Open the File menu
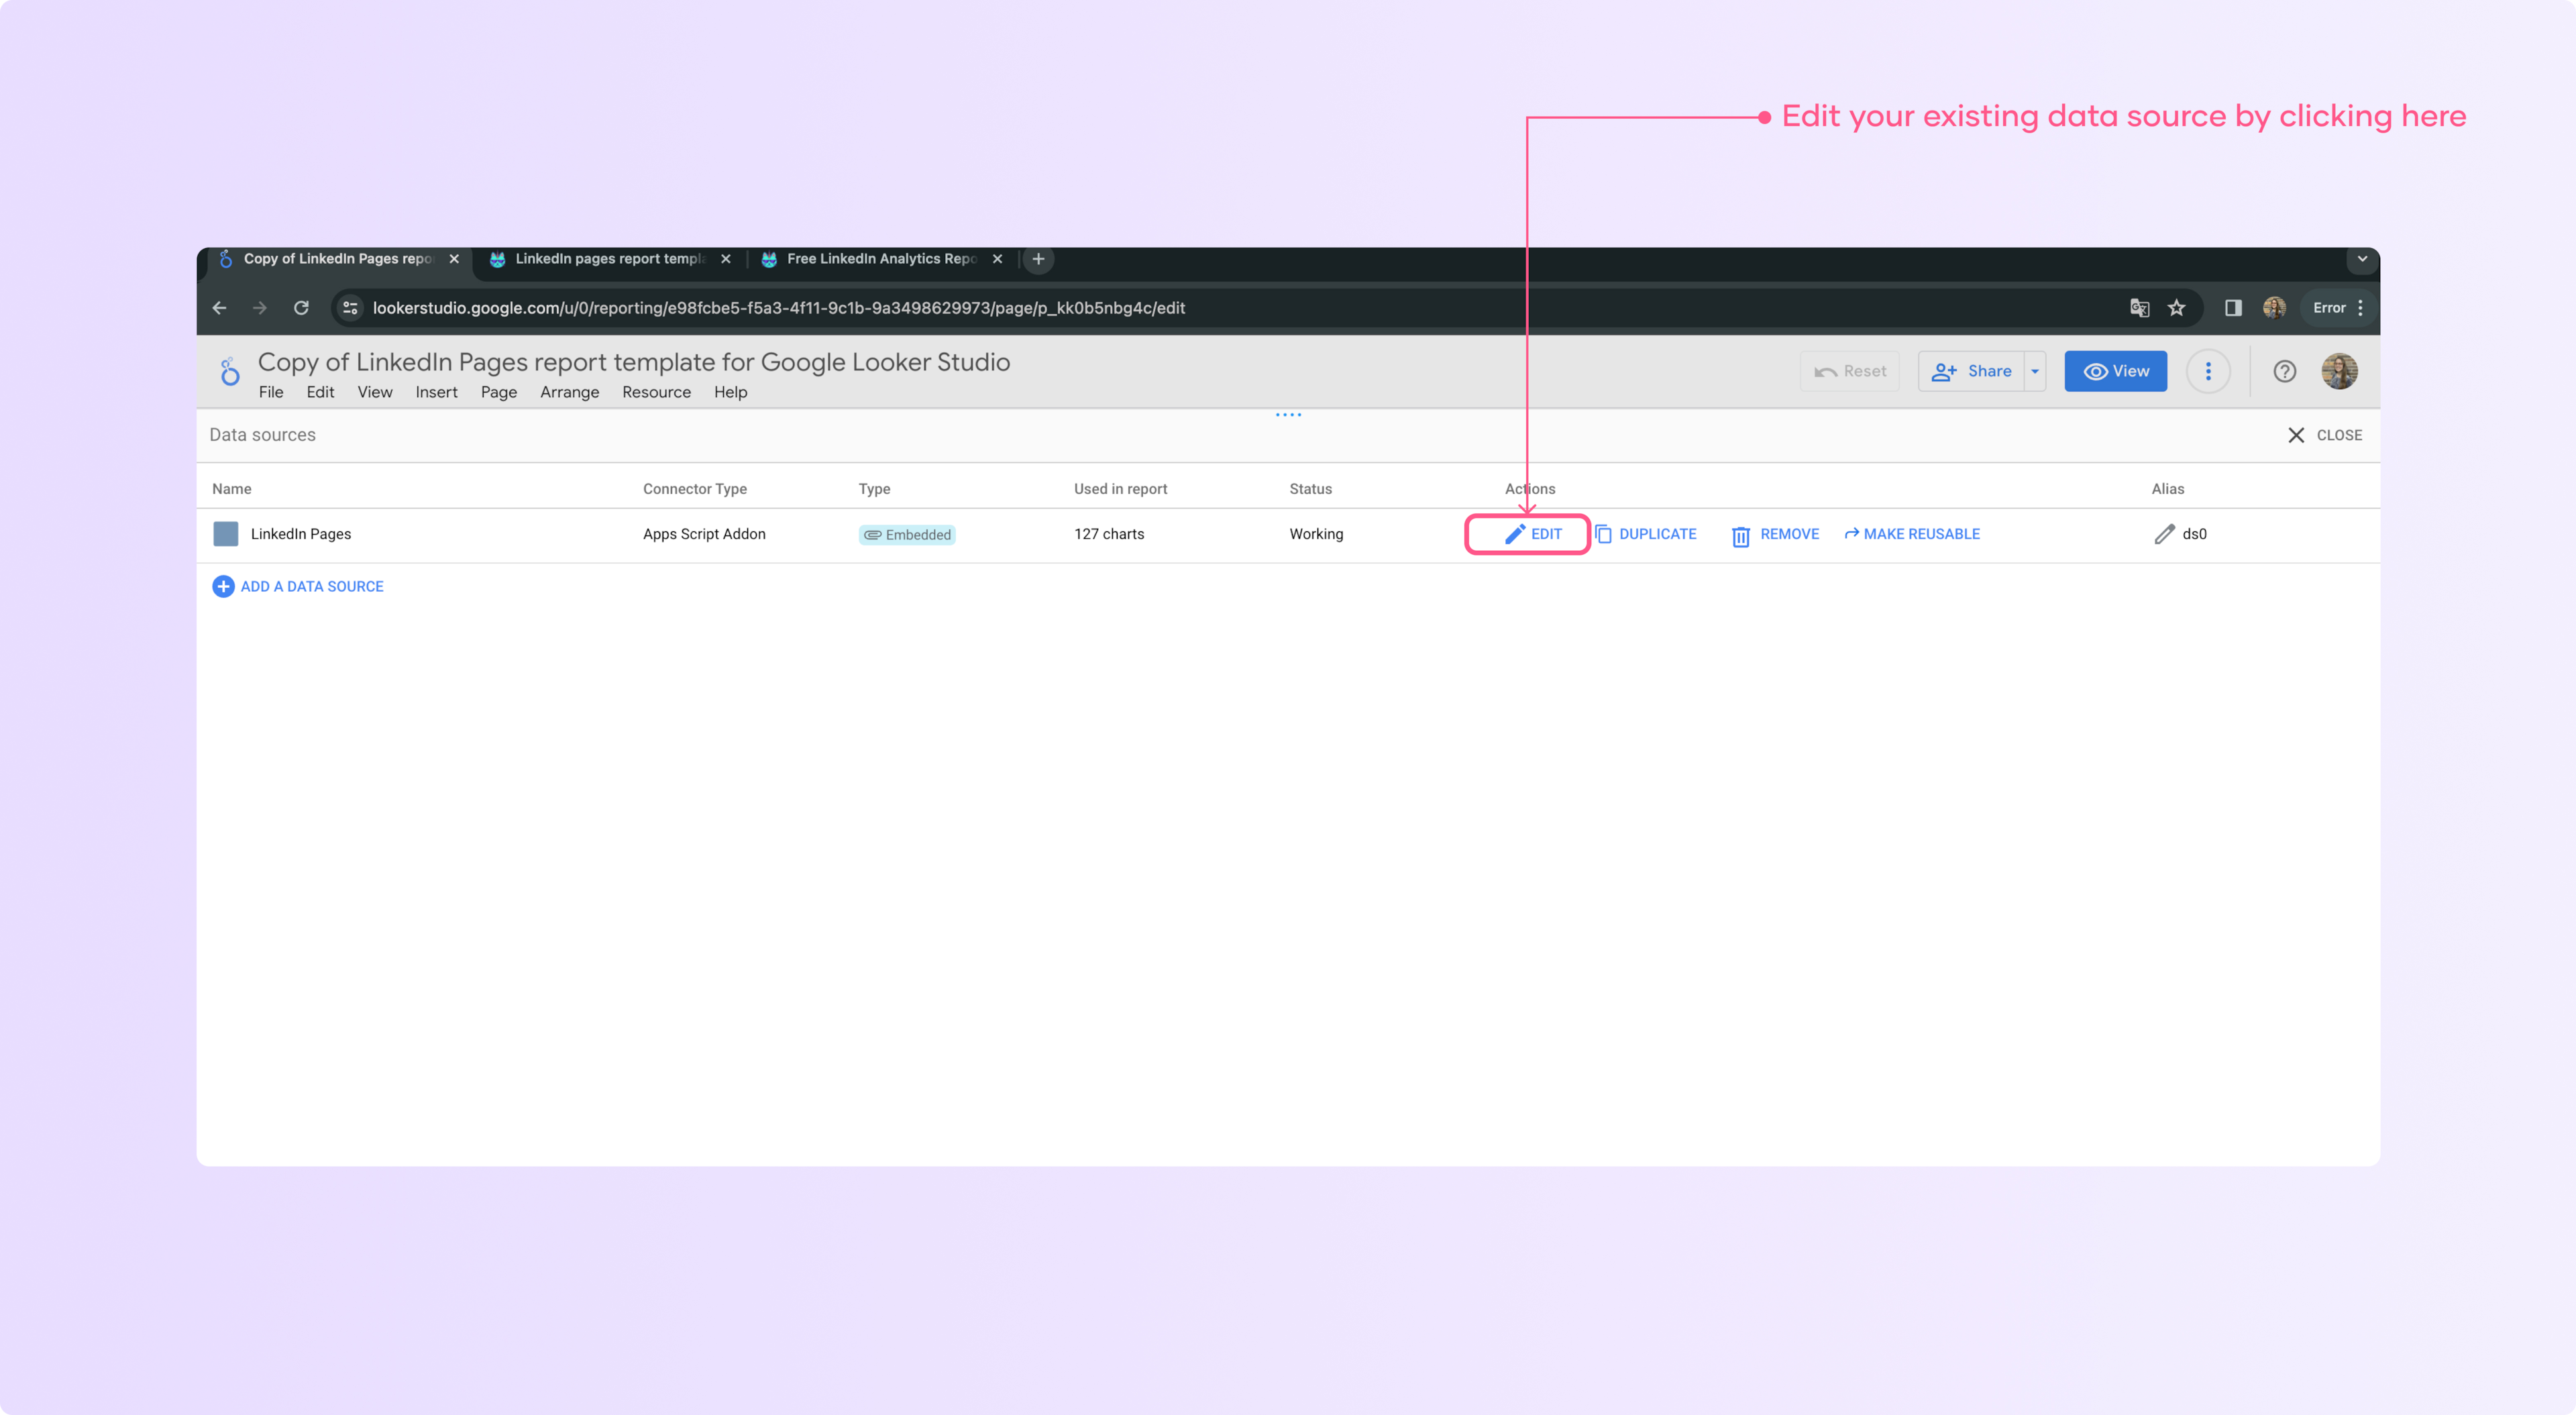Image resolution: width=2576 pixels, height=1415 pixels. [x=271, y=393]
